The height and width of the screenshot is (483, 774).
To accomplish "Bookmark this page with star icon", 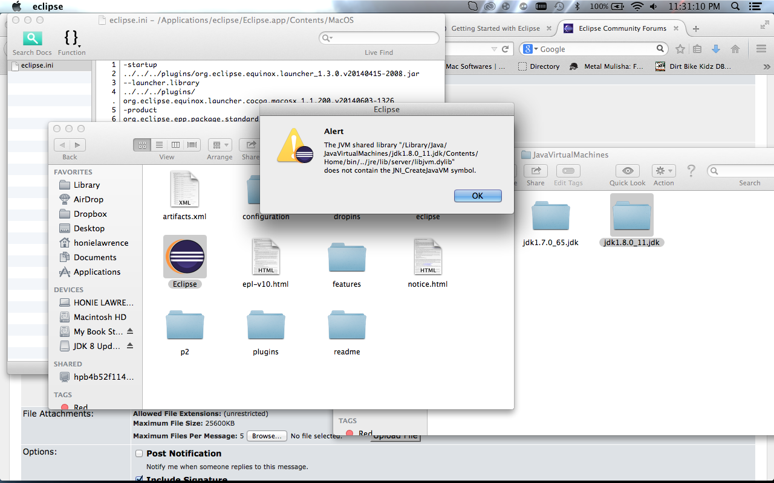I will tap(680, 49).
